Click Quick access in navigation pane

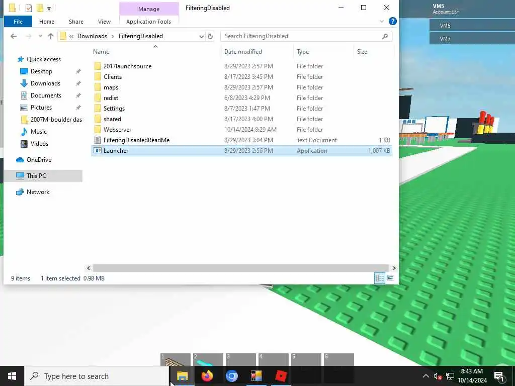click(44, 59)
